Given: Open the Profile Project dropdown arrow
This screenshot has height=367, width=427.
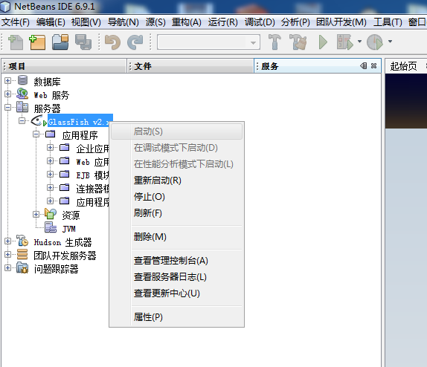Looking at the screenshot, I should (x=390, y=42).
